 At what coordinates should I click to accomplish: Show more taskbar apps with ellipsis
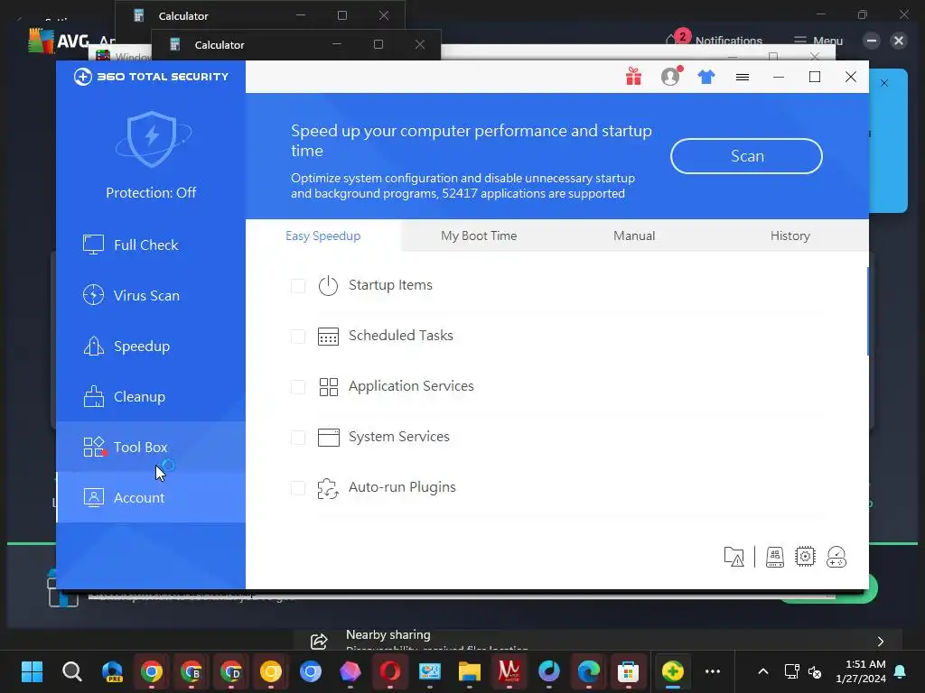pos(713,671)
